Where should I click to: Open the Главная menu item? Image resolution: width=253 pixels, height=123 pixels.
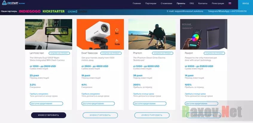click(x=137, y=3)
